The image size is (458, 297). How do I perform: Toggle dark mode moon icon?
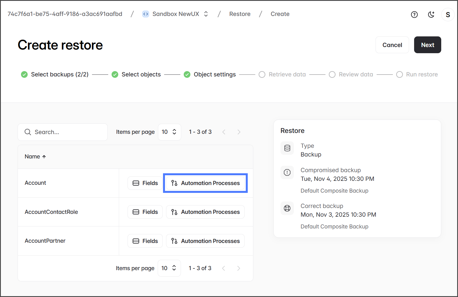[x=431, y=15]
